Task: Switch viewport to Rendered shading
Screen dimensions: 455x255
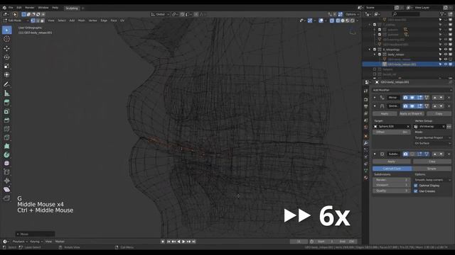Action: point(353,21)
